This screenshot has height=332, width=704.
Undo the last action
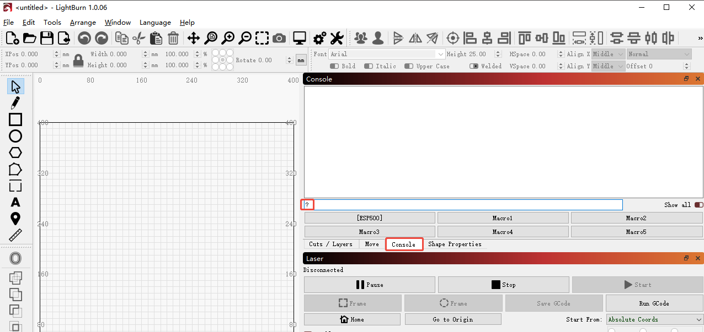pos(84,38)
